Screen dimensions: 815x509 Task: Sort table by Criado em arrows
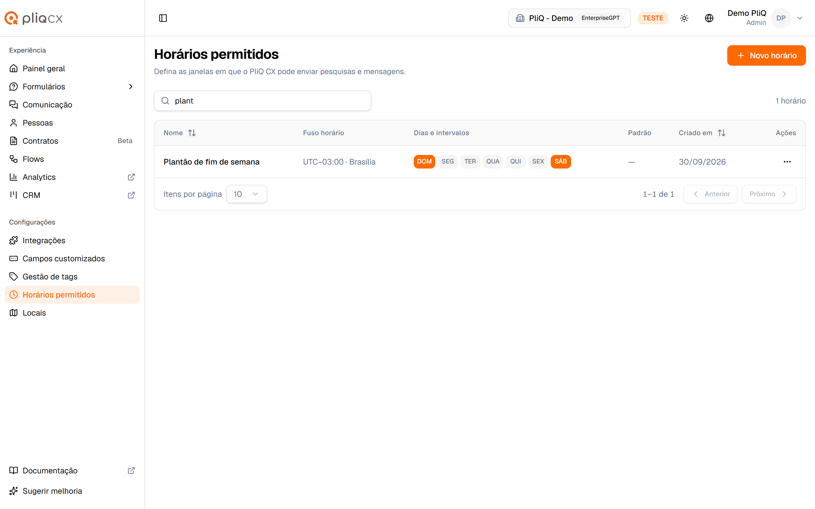[721, 133]
